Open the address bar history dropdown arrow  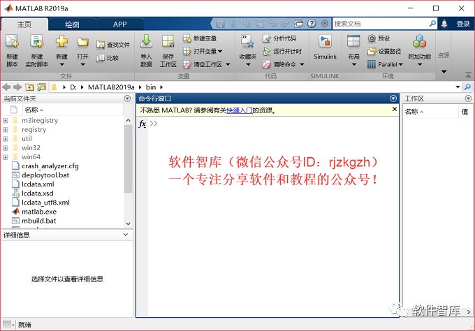(x=458, y=87)
